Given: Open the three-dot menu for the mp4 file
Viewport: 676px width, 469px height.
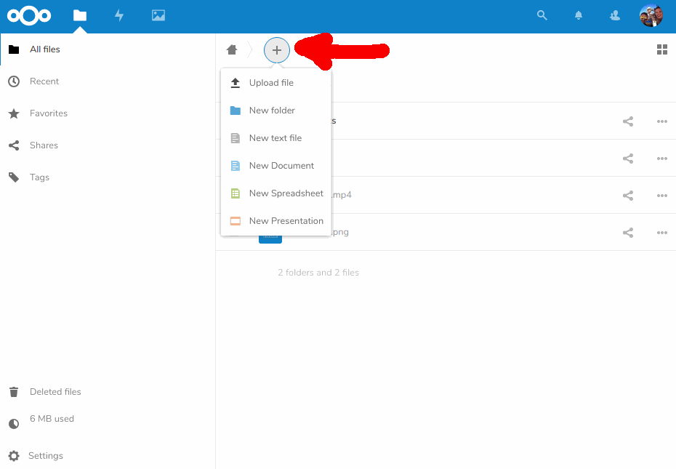Looking at the screenshot, I should (661, 195).
